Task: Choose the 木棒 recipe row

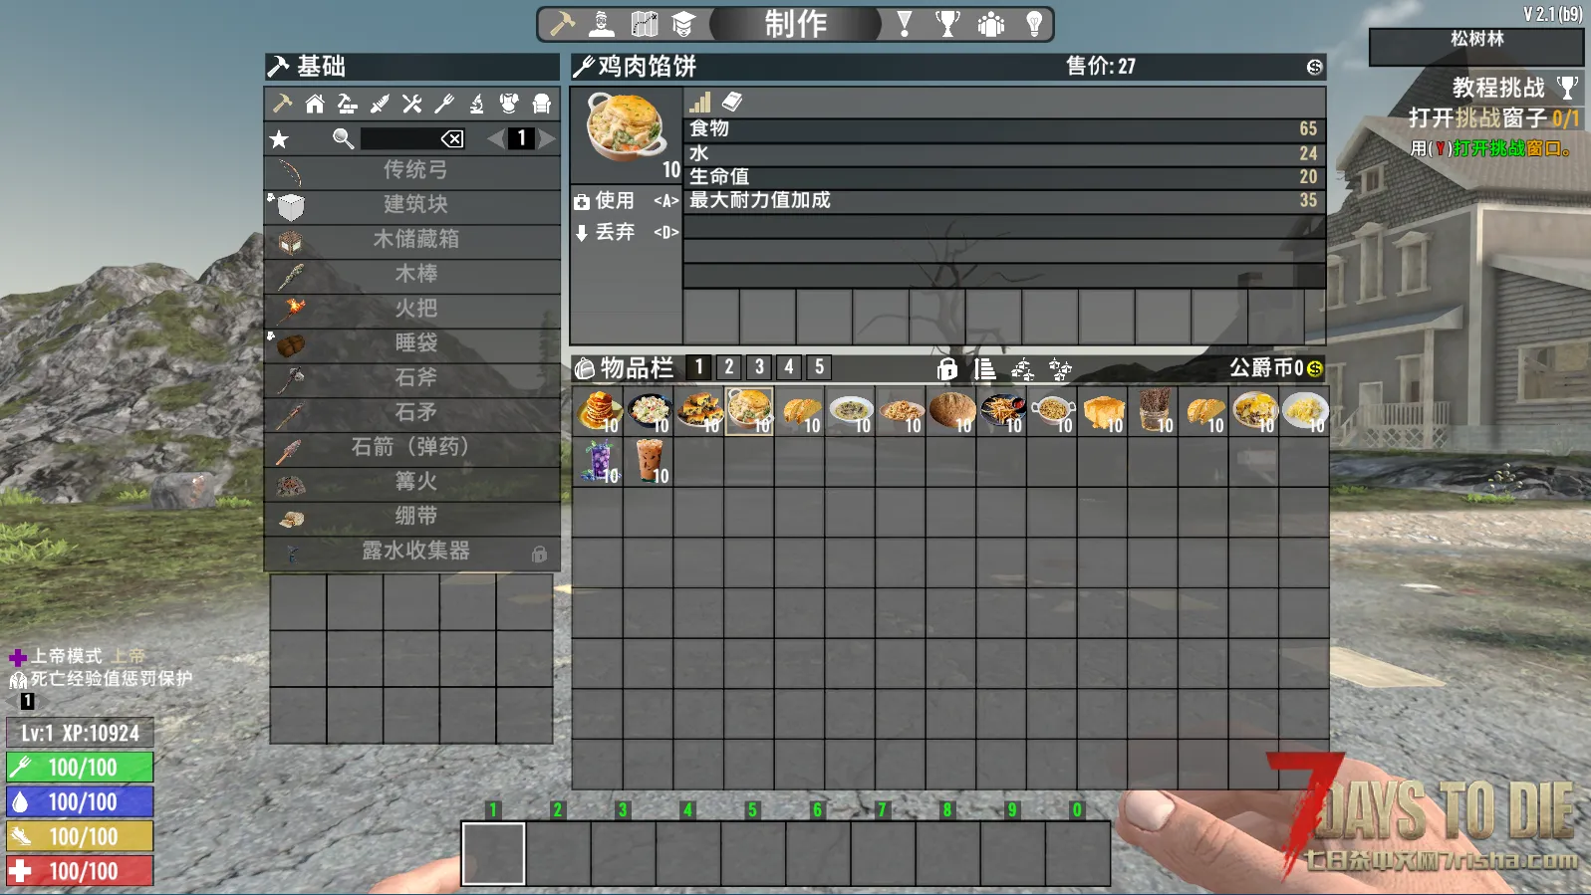Action: (412, 275)
